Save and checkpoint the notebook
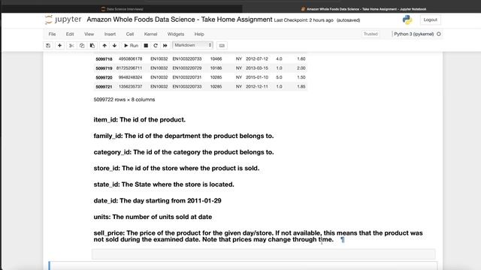The width and height of the screenshot is (481, 270). 48,46
